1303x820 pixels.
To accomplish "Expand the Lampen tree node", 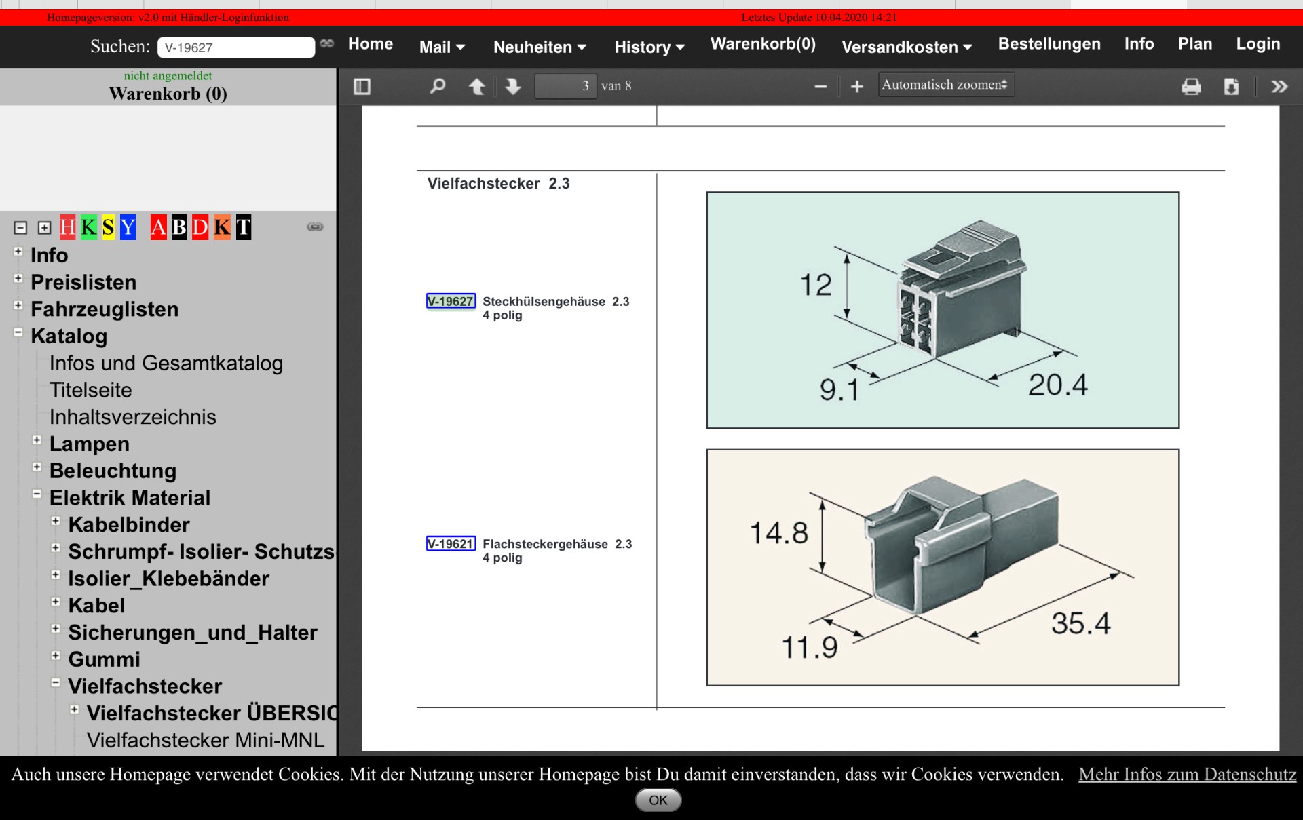I will (x=37, y=441).
